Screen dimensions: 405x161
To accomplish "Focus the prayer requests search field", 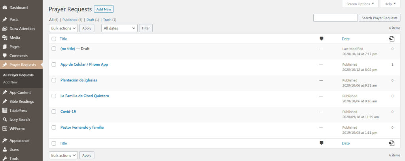I will tap(335, 18).
